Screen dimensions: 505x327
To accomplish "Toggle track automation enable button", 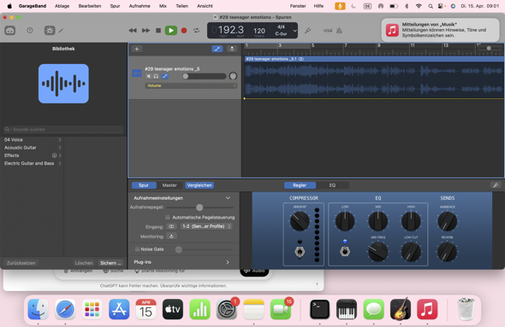I will pyautogui.click(x=165, y=76).
